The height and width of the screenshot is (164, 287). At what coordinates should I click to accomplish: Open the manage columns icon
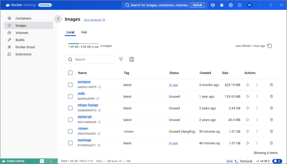pyautogui.click(x=132, y=60)
